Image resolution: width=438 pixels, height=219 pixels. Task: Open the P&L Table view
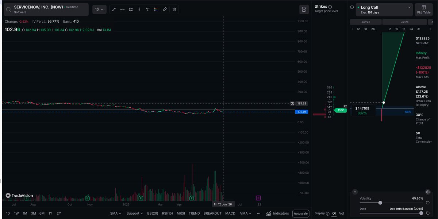click(424, 9)
